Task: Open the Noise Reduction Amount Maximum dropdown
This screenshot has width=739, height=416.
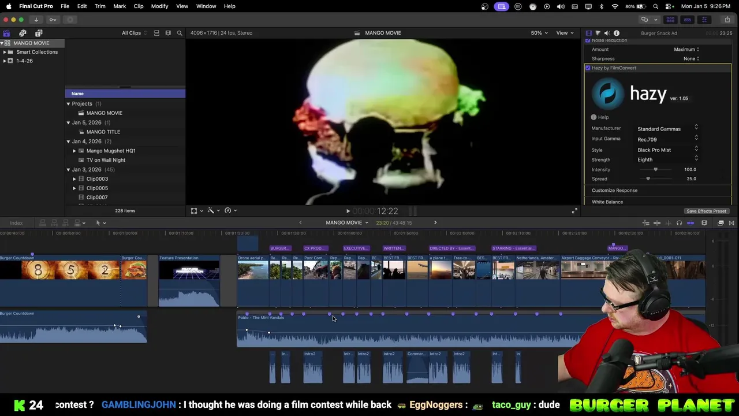Action: coord(686,50)
